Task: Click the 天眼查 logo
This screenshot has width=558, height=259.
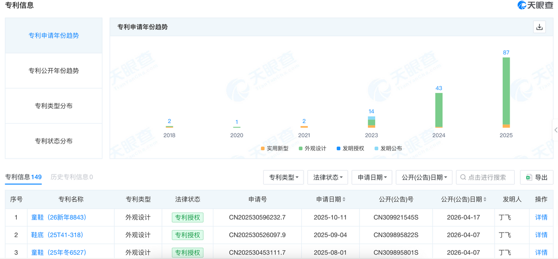Action: point(535,6)
